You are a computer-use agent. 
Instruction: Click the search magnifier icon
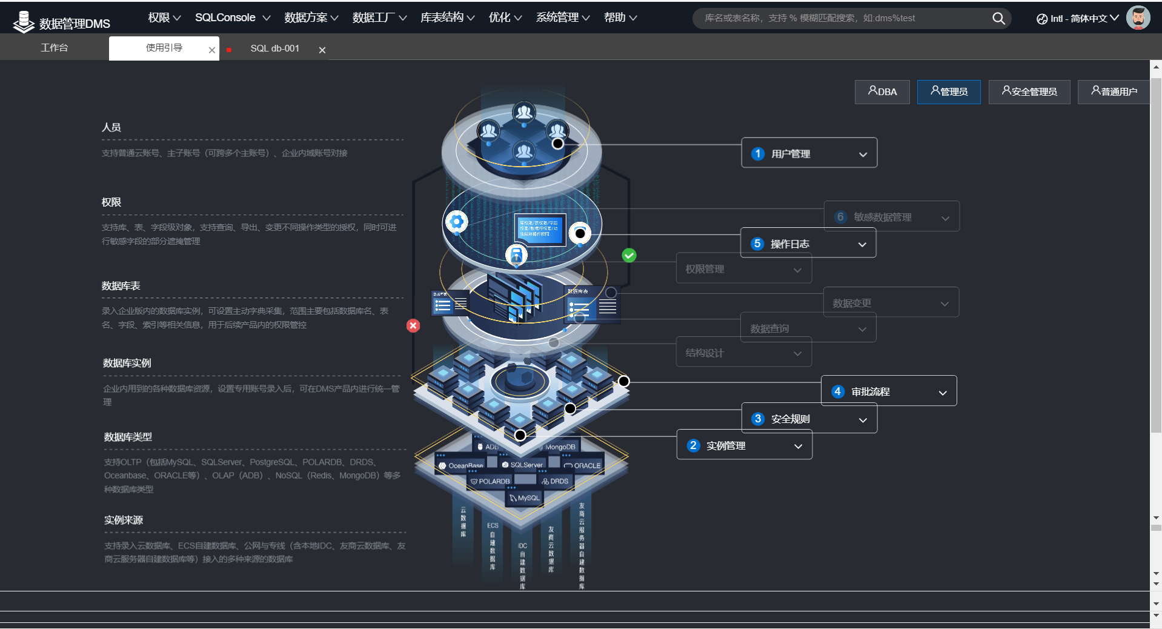pos(998,19)
